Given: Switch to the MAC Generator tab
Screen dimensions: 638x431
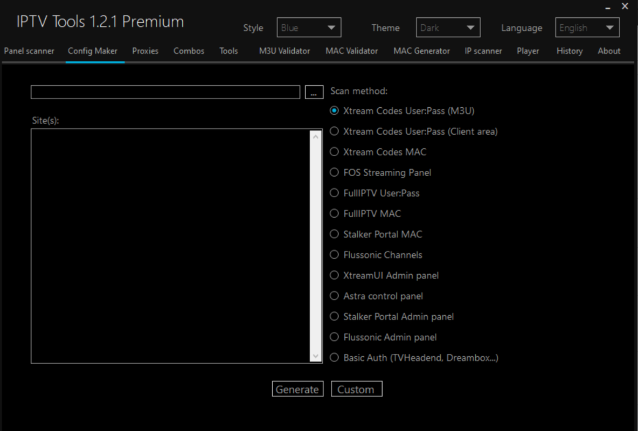Looking at the screenshot, I should (421, 51).
